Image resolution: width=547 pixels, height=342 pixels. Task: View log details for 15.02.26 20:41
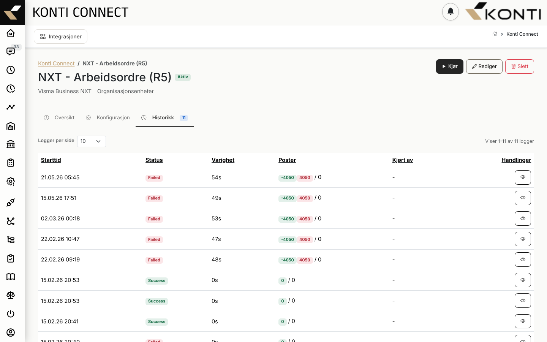(x=523, y=321)
